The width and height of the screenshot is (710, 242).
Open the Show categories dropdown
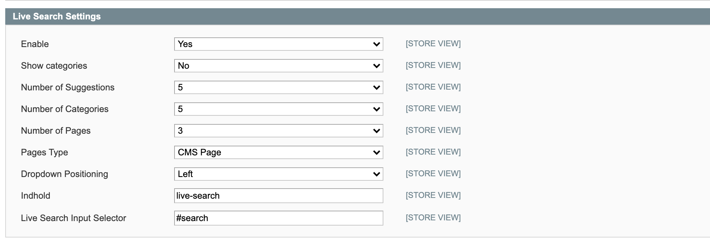[x=278, y=66]
